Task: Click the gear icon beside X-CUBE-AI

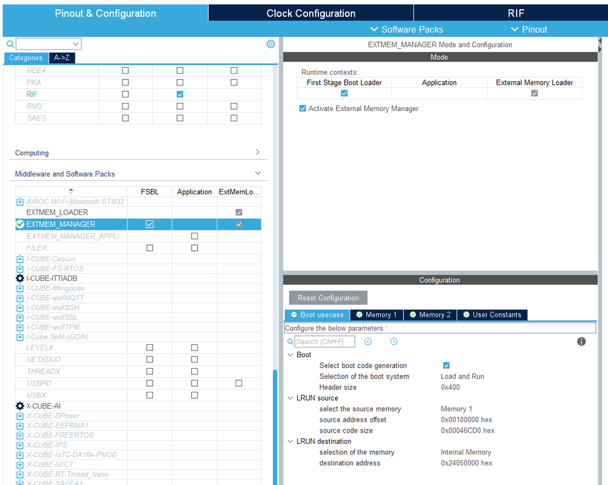Action: click(x=19, y=406)
